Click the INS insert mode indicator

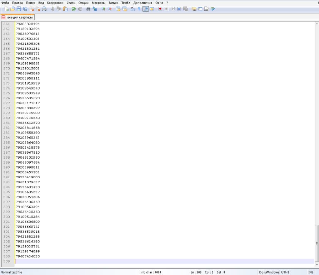(x=311, y=272)
